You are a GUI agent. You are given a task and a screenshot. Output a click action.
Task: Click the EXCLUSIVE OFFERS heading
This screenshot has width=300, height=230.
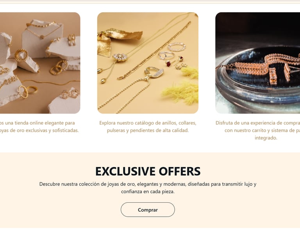(148, 171)
